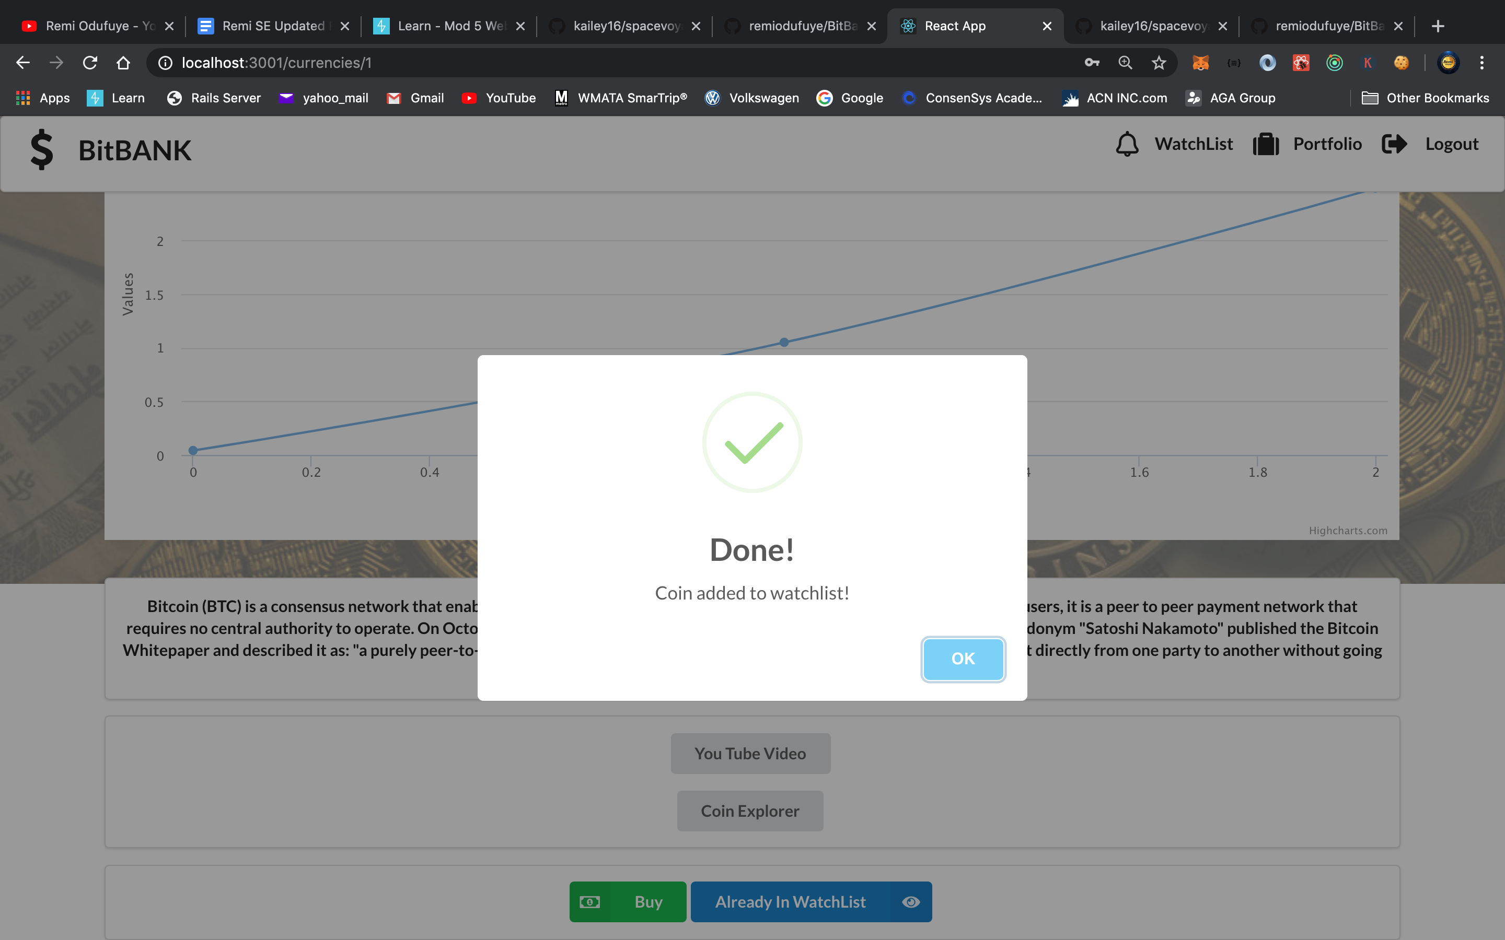The width and height of the screenshot is (1505, 940).
Task: Switch to the Learn - Mod 5 tab
Action: coord(449,26)
